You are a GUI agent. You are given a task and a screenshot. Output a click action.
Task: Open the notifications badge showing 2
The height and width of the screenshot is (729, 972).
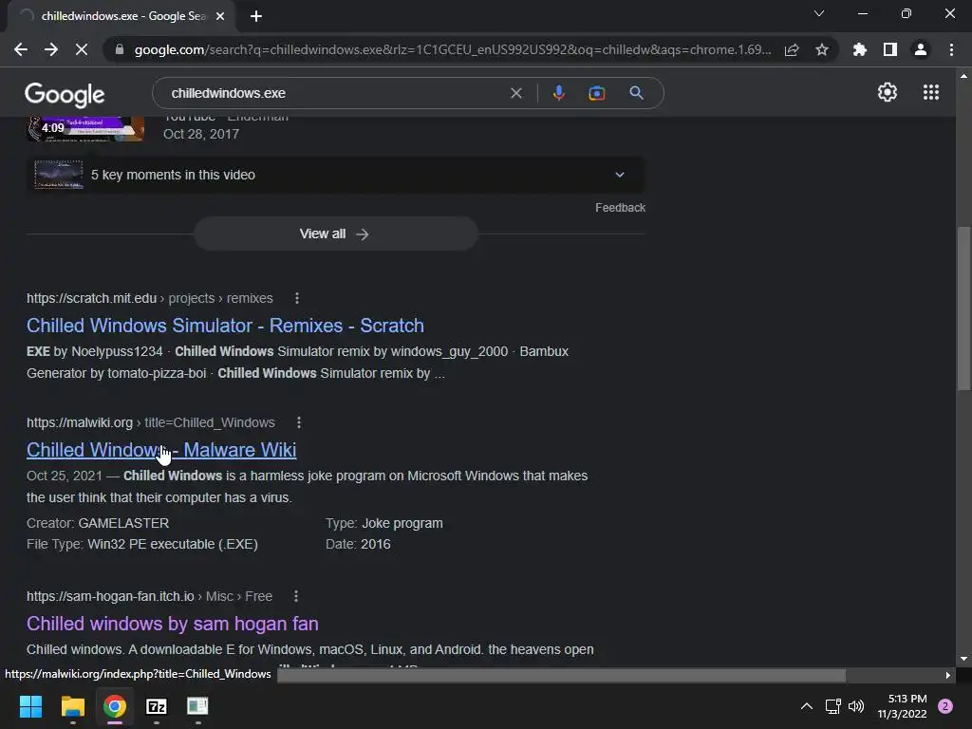pyautogui.click(x=945, y=706)
